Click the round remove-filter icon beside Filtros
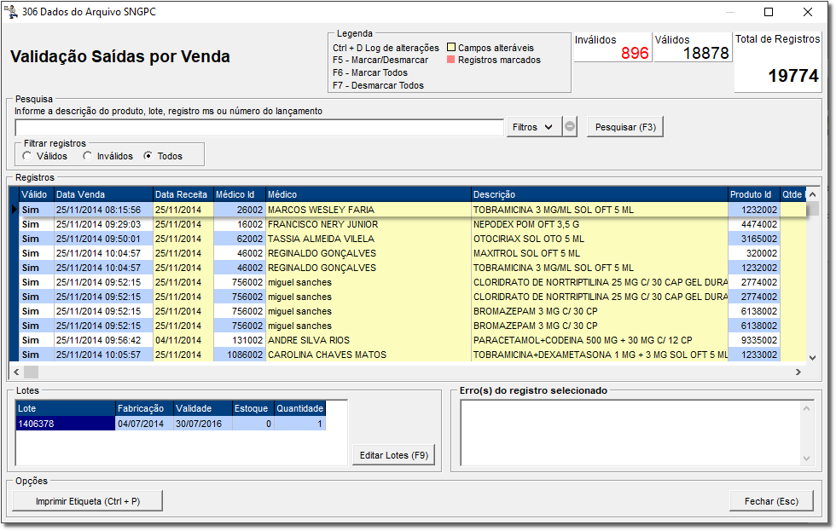Image resolution: width=836 pixels, height=531 pixels. tap(570, 127)
